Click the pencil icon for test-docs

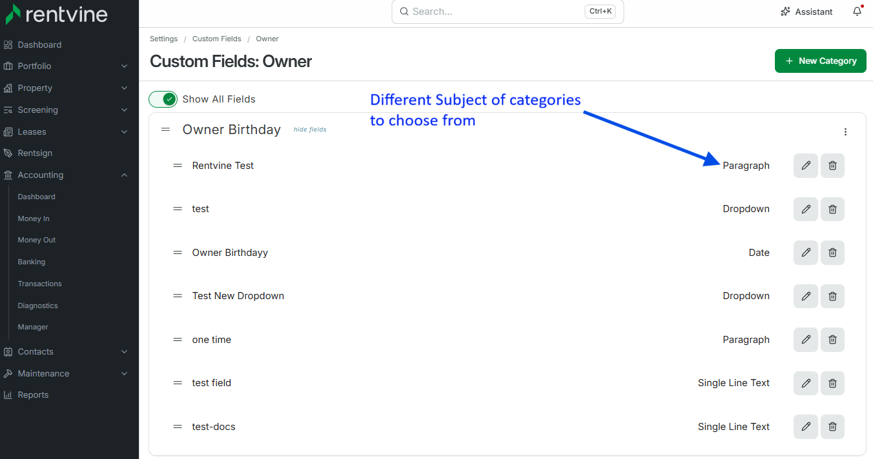[x=805, y=427]
